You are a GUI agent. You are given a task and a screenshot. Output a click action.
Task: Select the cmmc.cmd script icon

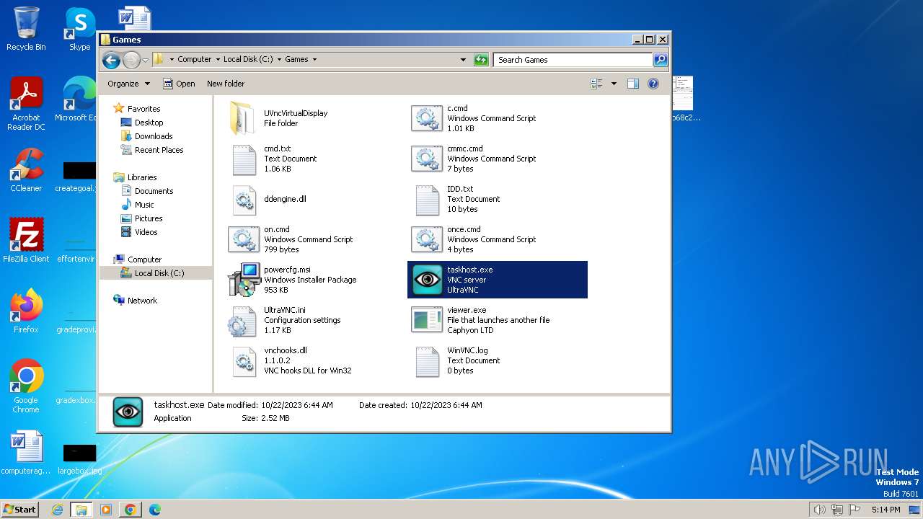(427, 159)
